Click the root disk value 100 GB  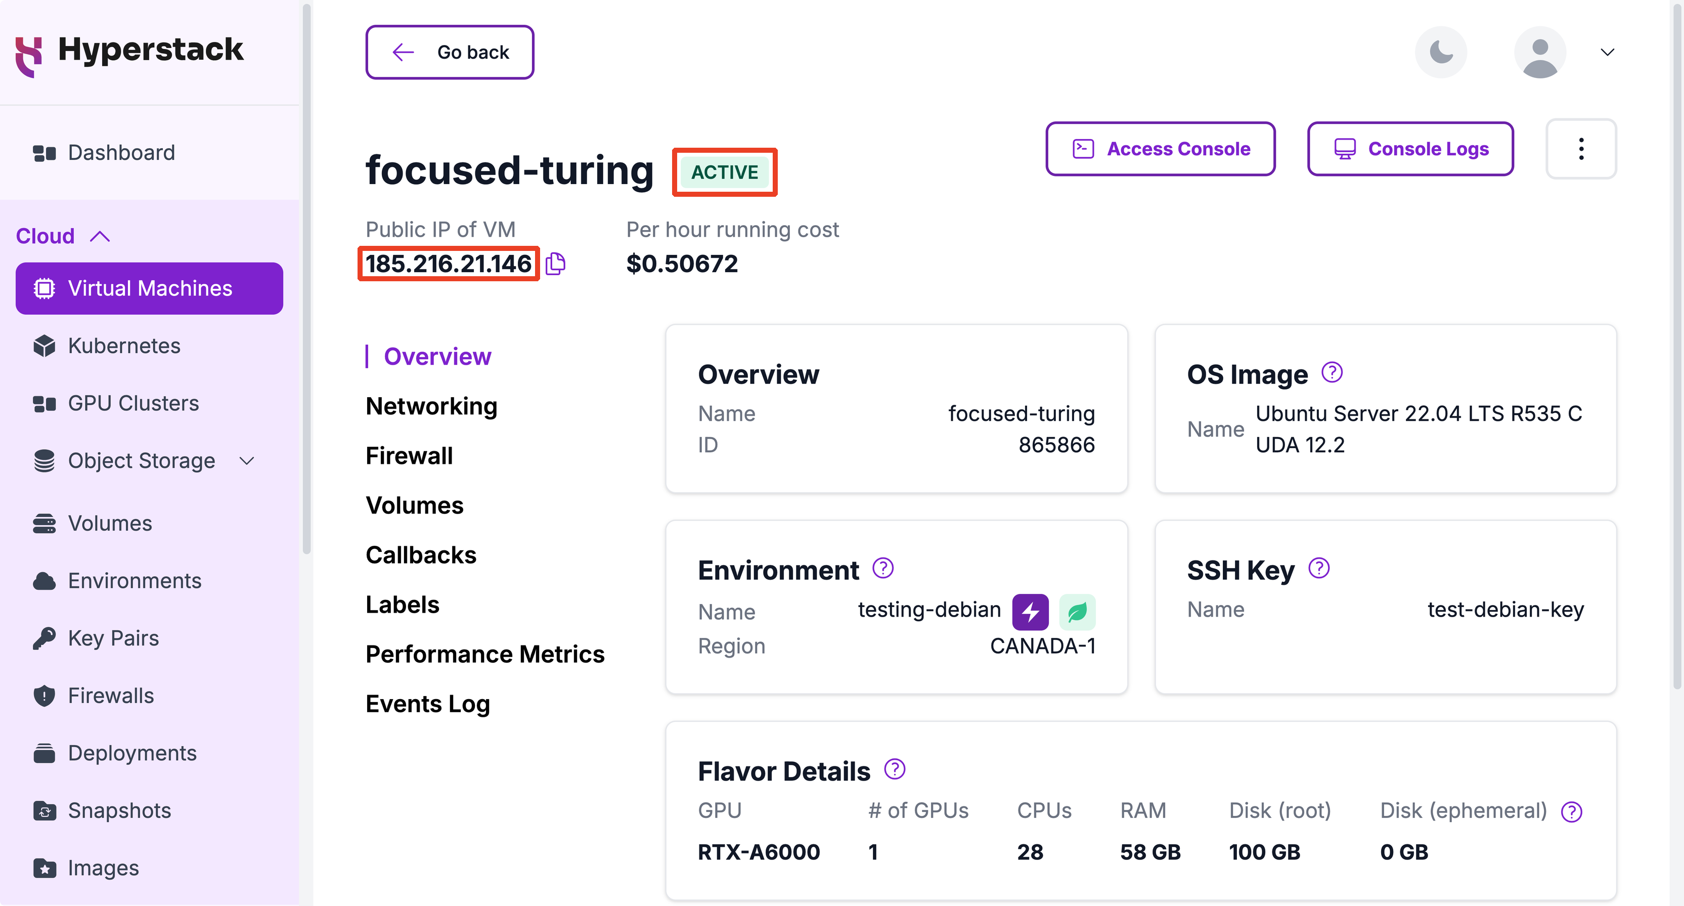(1265, 853)
